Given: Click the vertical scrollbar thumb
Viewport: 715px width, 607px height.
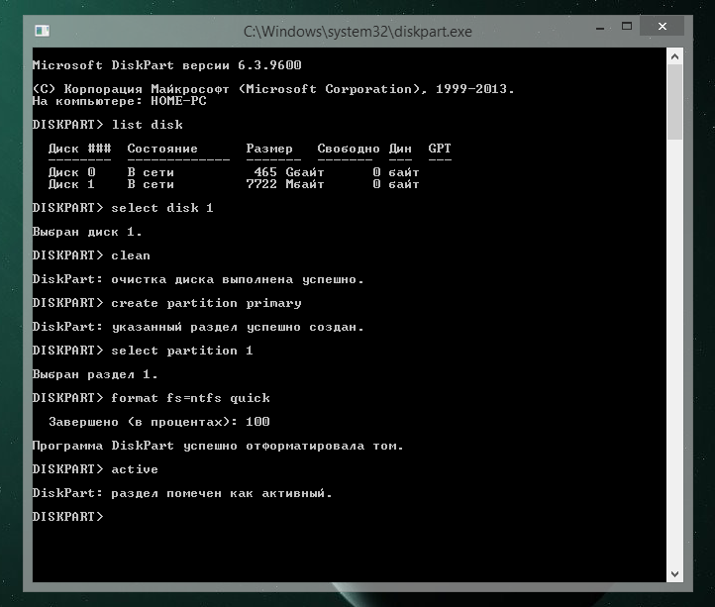Looking at the screenshot, I should click(x=674, y=102).
